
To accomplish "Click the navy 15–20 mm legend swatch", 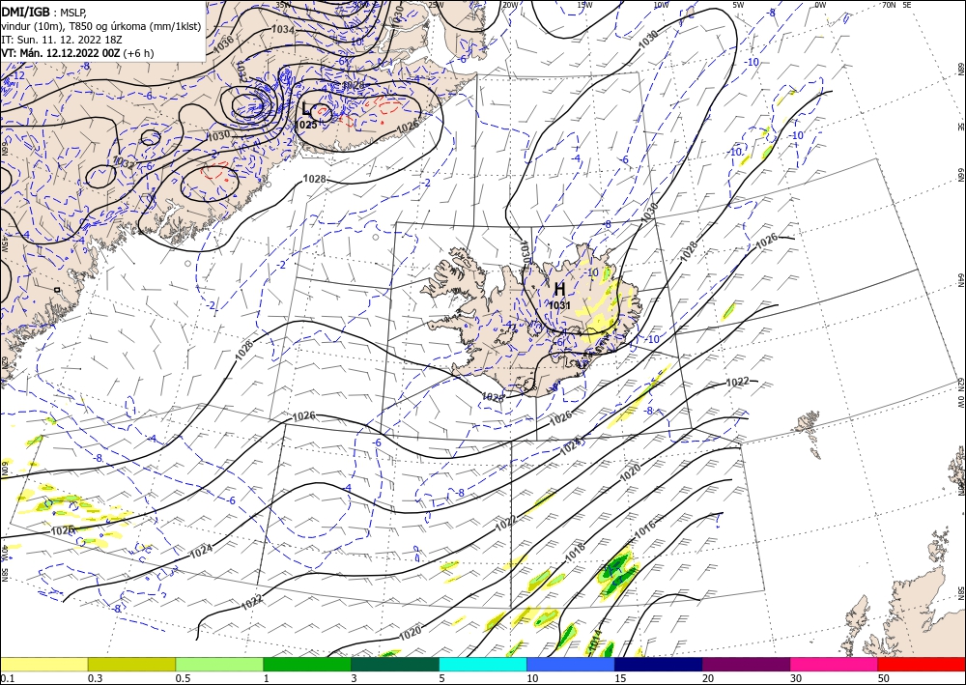I will click(x=659, y=664).
